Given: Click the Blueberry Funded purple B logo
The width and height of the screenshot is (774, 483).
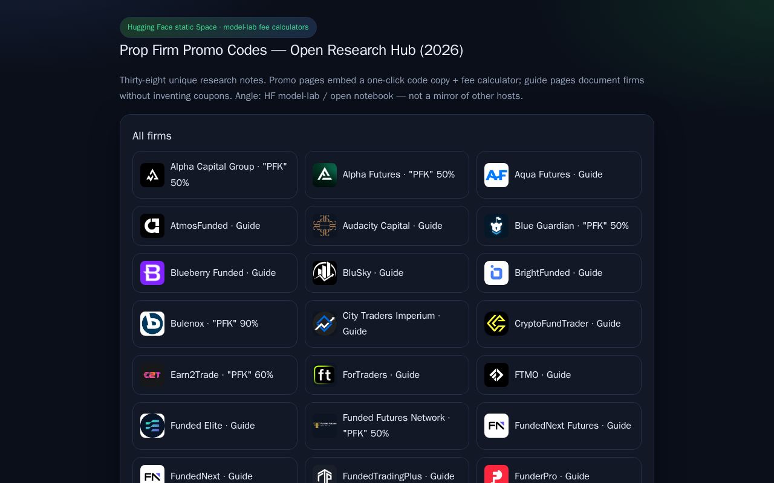Looking at the screenshot, I should (x=152, y=273).
